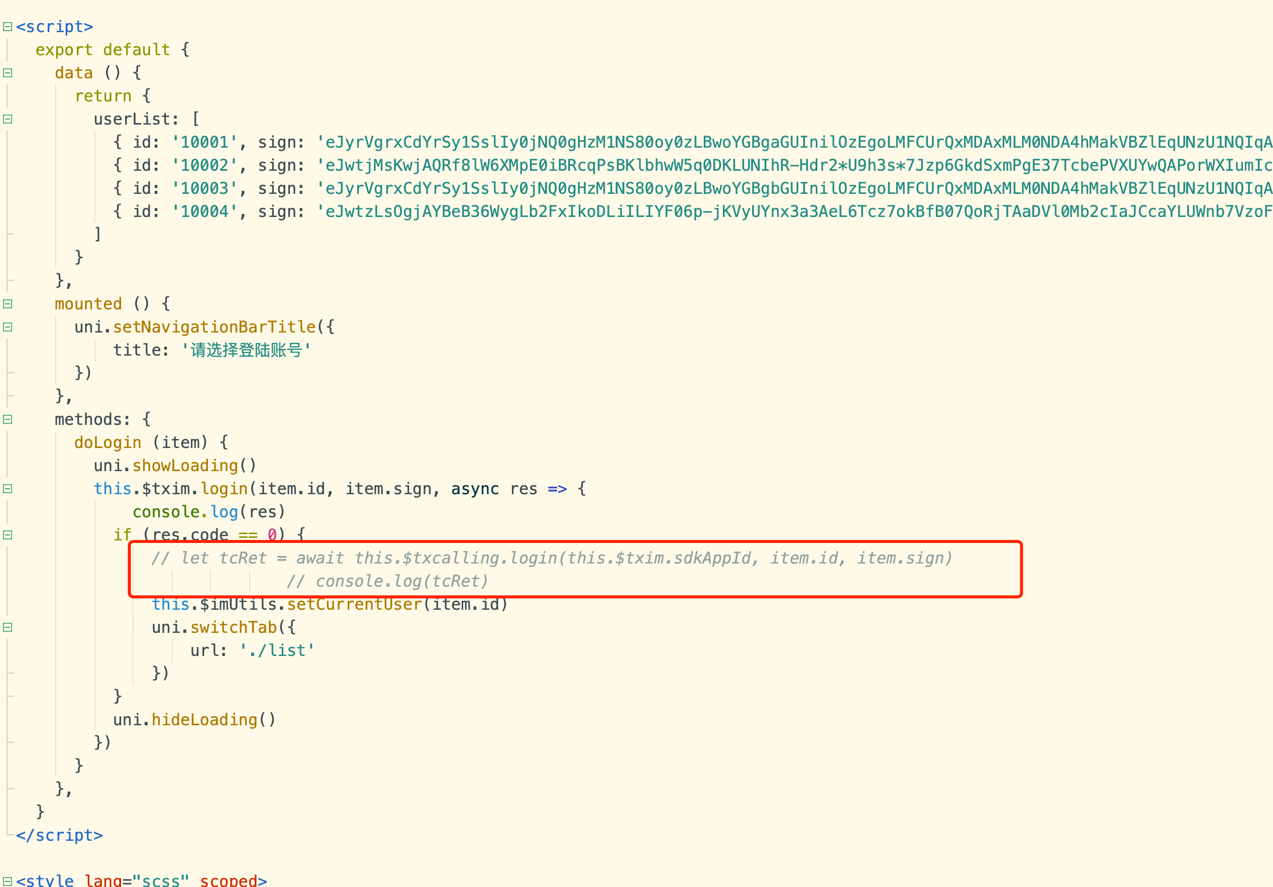Click the commented 'console.log(tcRet)' line
Viewport: 1273px width, 887px height.
(x=387, y=582)
